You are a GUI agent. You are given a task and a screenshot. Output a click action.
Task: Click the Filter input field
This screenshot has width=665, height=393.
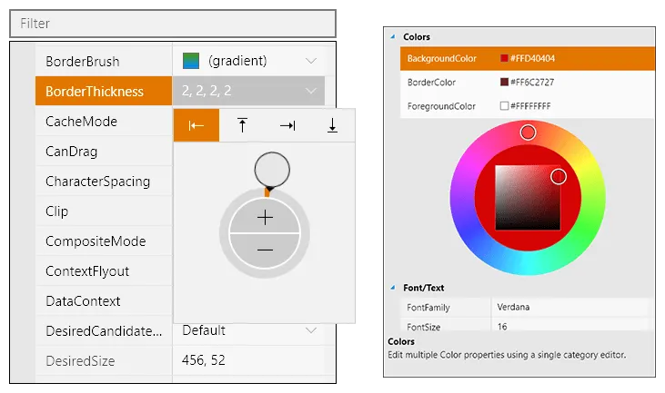(173, 24)
